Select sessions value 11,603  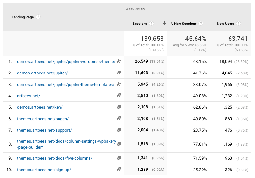point(141,73)
